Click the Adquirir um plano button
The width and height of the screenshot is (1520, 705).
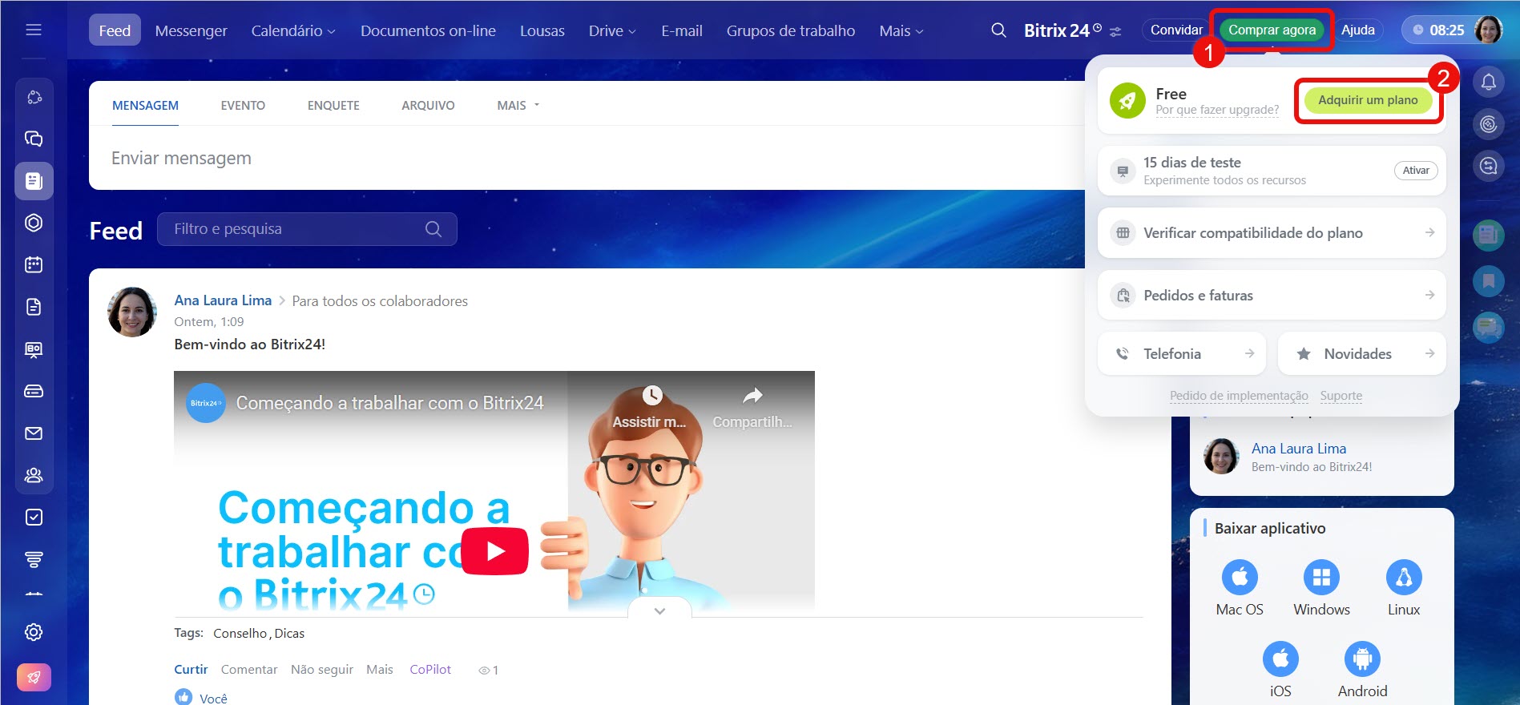[1368, 100]
